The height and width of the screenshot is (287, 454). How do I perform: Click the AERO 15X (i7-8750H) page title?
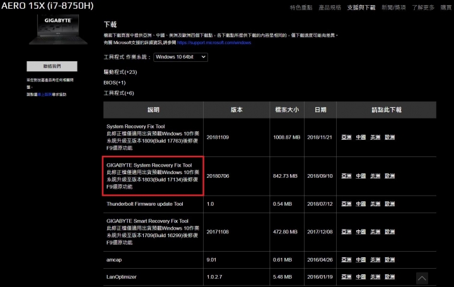point(47,6)
